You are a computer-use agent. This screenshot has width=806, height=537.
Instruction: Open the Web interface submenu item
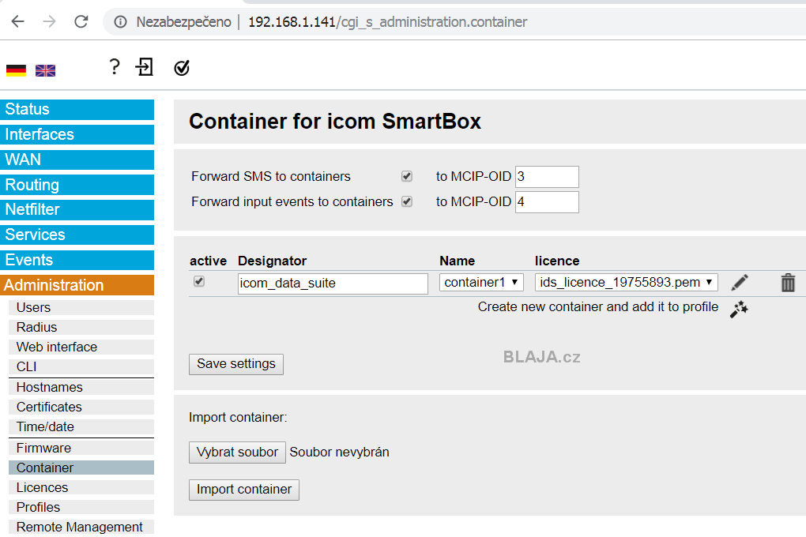(81, 347)
